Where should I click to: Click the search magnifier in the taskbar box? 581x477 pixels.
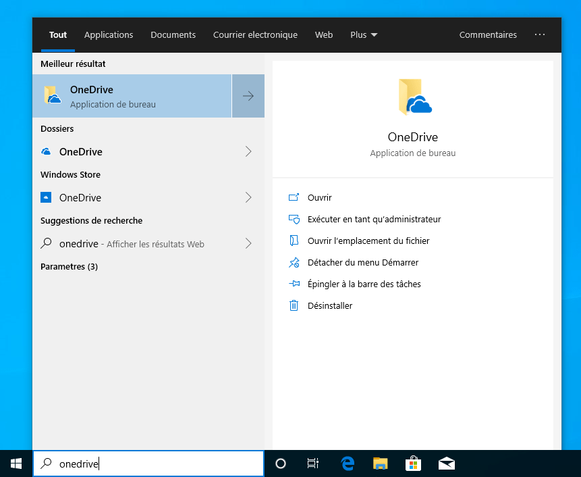pyautogui.click(x=46, y=463)
